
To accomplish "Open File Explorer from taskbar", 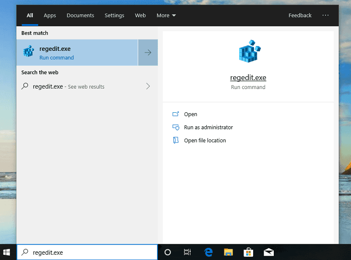I will 228,252.
